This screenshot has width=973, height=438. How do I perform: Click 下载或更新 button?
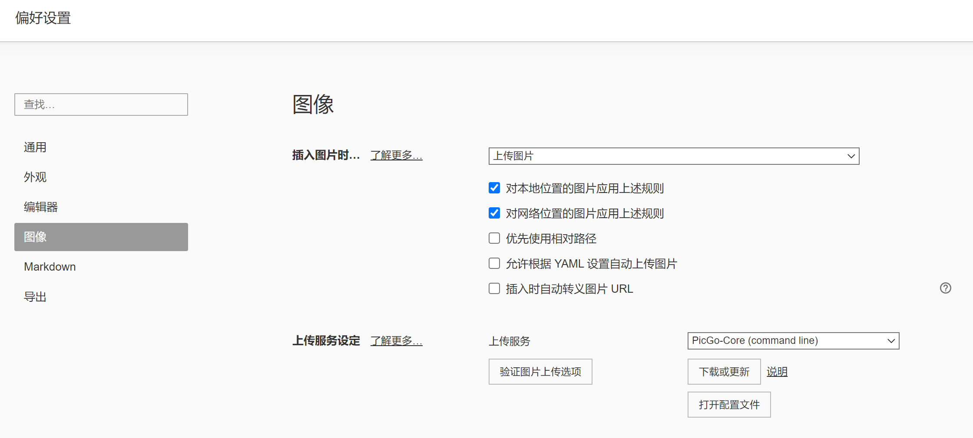pyautogui.click(x=724, y=372)
